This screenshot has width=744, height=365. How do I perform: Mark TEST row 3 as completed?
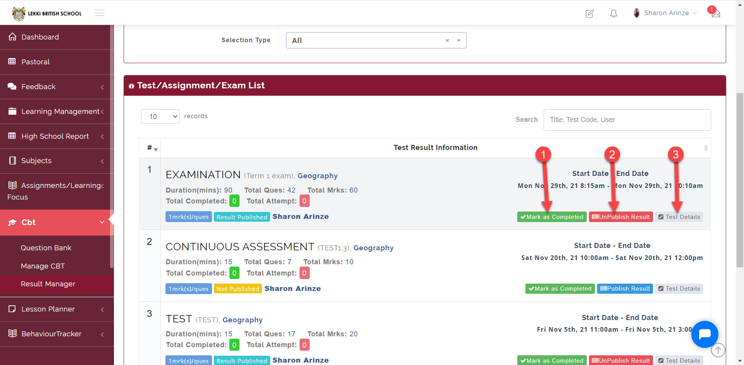(x=552, y=360)
